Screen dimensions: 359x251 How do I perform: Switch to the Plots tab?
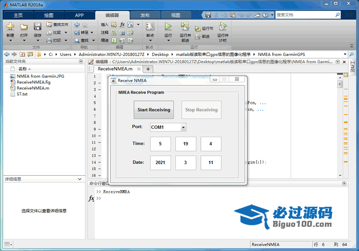49,16
